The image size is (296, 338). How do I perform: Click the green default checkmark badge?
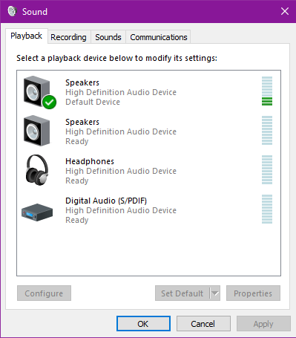coord(49,102)
